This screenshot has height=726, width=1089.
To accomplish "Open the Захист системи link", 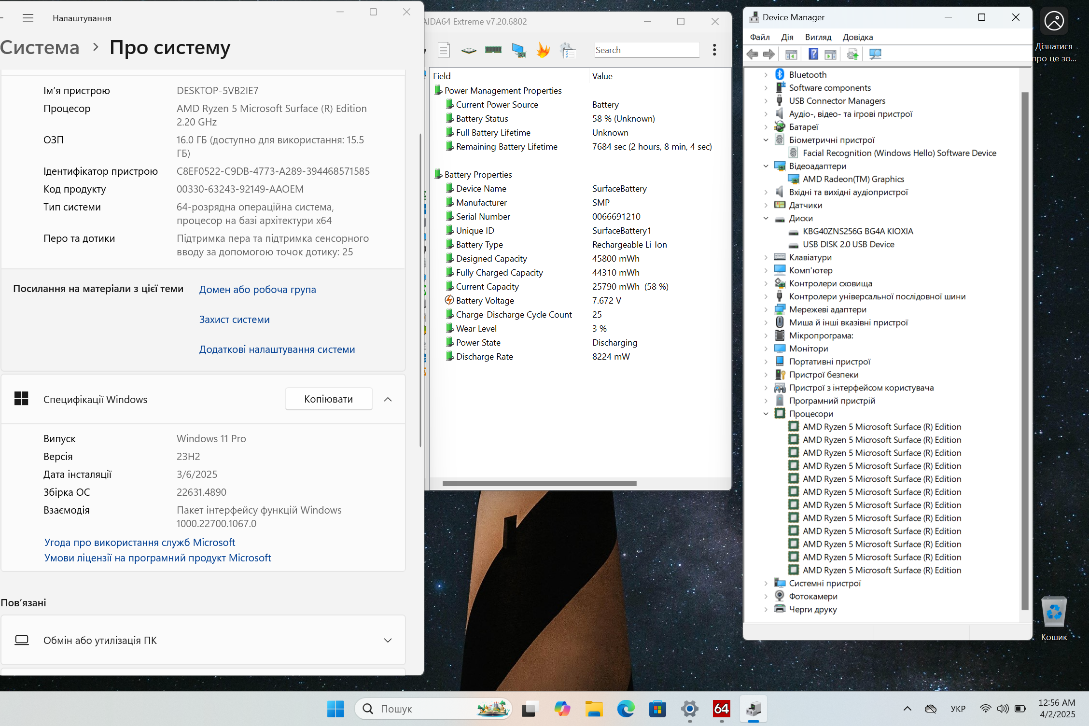I will (235, 320).
